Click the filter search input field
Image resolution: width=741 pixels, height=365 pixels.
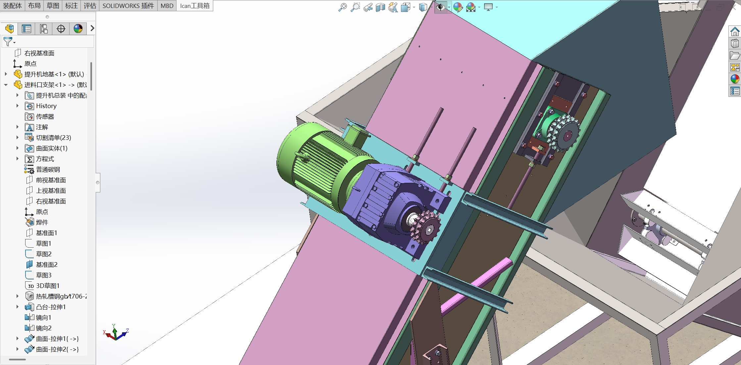point(55,42)
